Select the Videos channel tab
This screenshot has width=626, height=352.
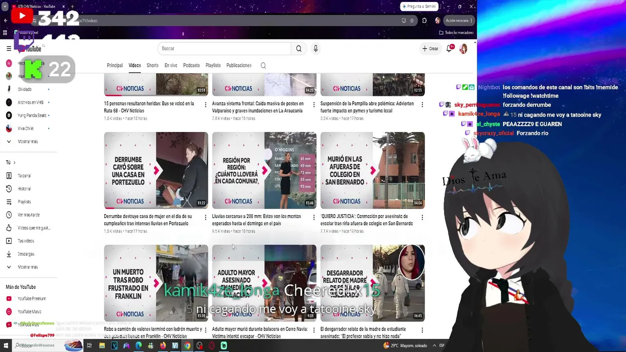[134, 66]
